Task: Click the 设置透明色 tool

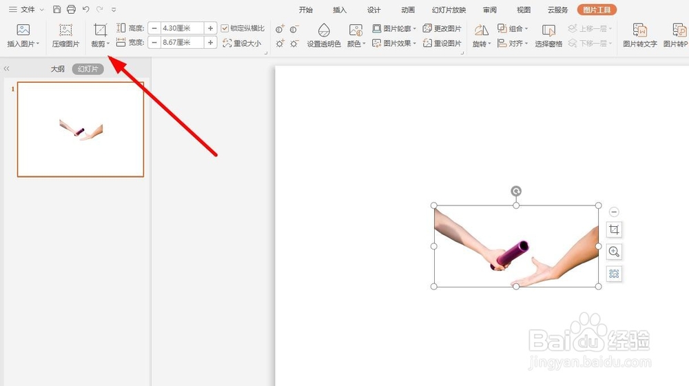Action: 324,36
